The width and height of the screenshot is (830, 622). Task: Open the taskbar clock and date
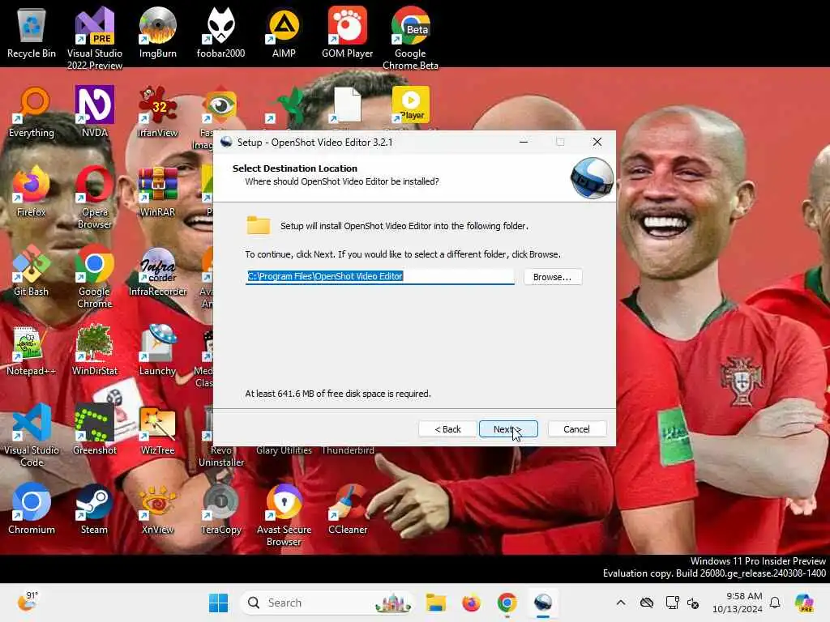[x=738, y=603]
